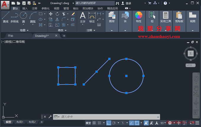Screen dimensions: 201x127
Task: Toggle polar tracking in status bar
Action: [x=114, y=123]
